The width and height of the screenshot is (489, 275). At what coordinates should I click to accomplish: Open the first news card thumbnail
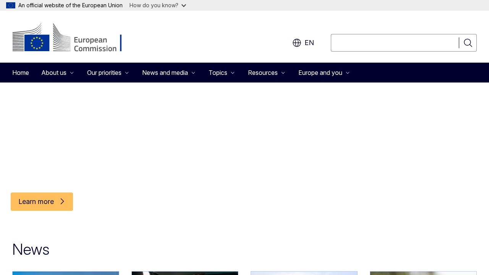[66, 273]
